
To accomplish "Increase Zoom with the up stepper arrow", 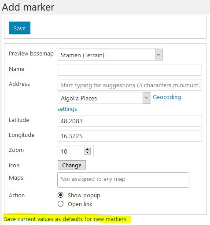I will coord(88,149).
